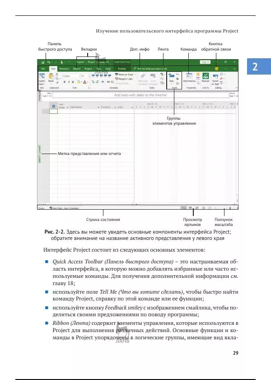This screenshot has height=380, width=271.
Task: Open the Task Mode column dropdown arrow
Action: click(x=68, y=107)
